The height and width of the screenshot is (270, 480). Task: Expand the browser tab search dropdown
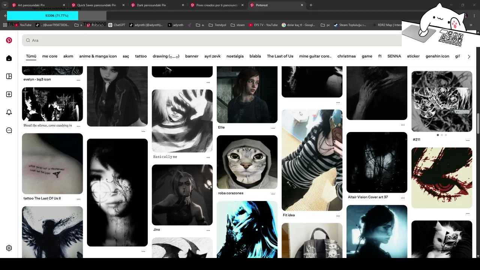[x=5, y=5]
